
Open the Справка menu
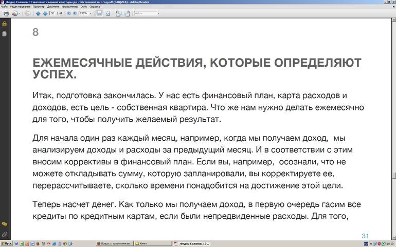(94, 6)
